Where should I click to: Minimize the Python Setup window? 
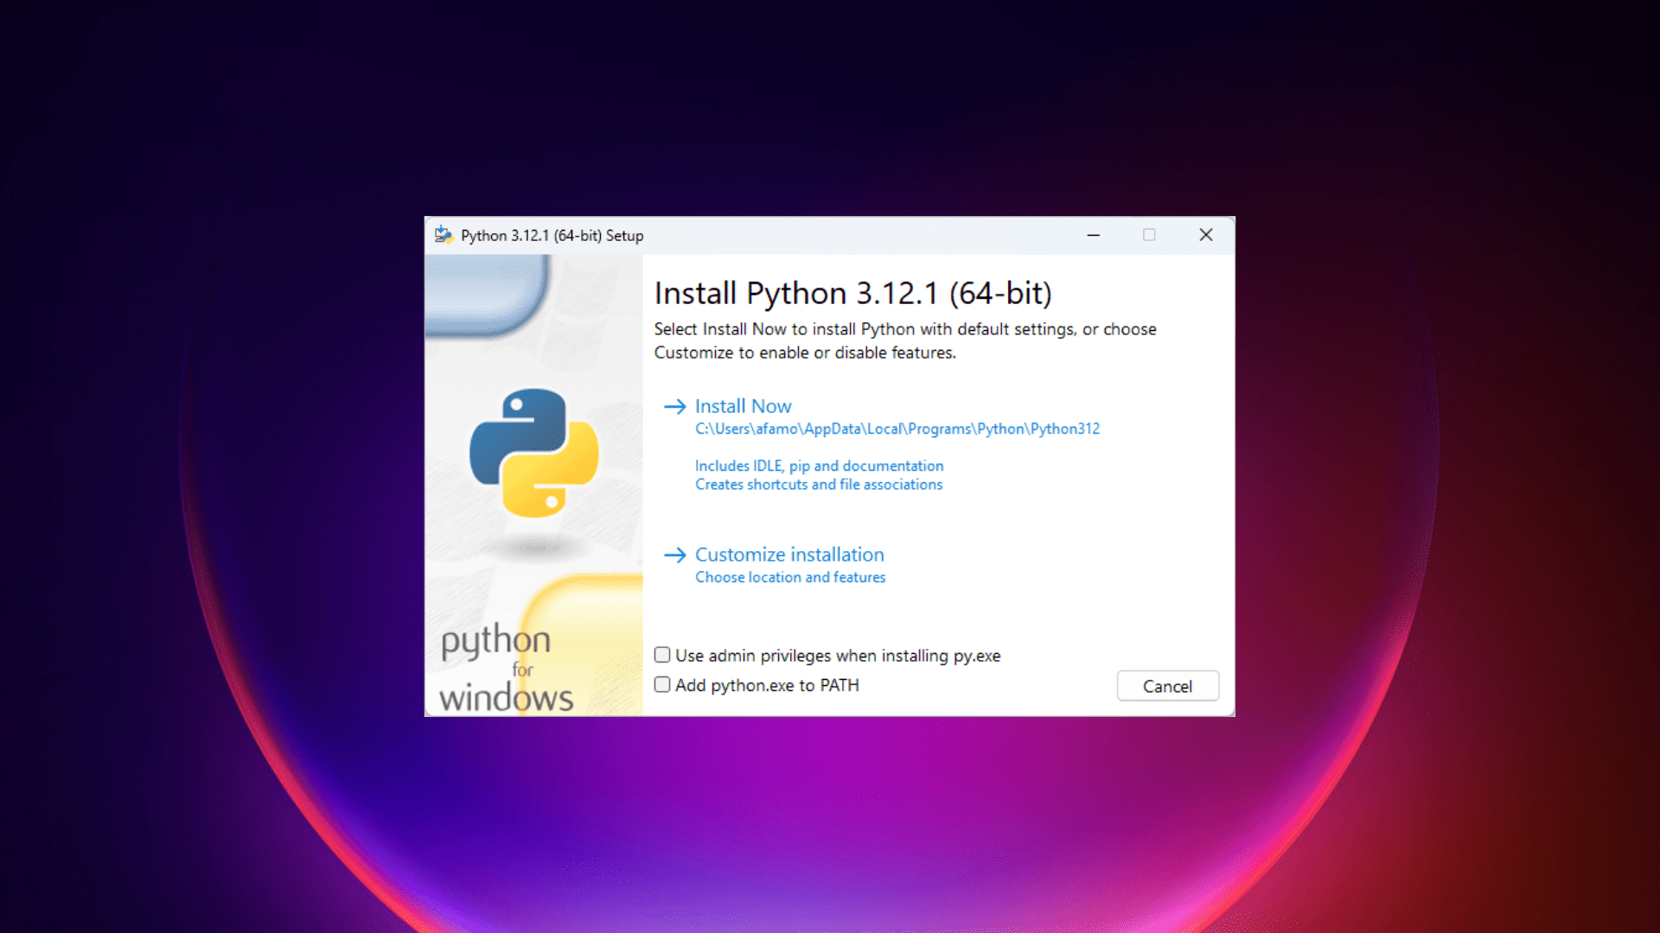pos(1093,235)
